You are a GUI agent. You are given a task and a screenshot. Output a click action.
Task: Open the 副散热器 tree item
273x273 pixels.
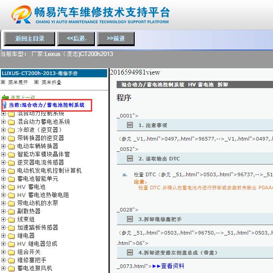tap(29, 211)
